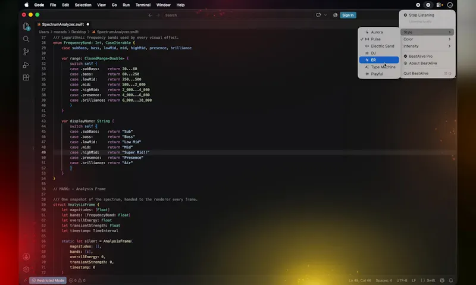Open the Accounts icon in activity bar
476x285 pixels.
26,256
